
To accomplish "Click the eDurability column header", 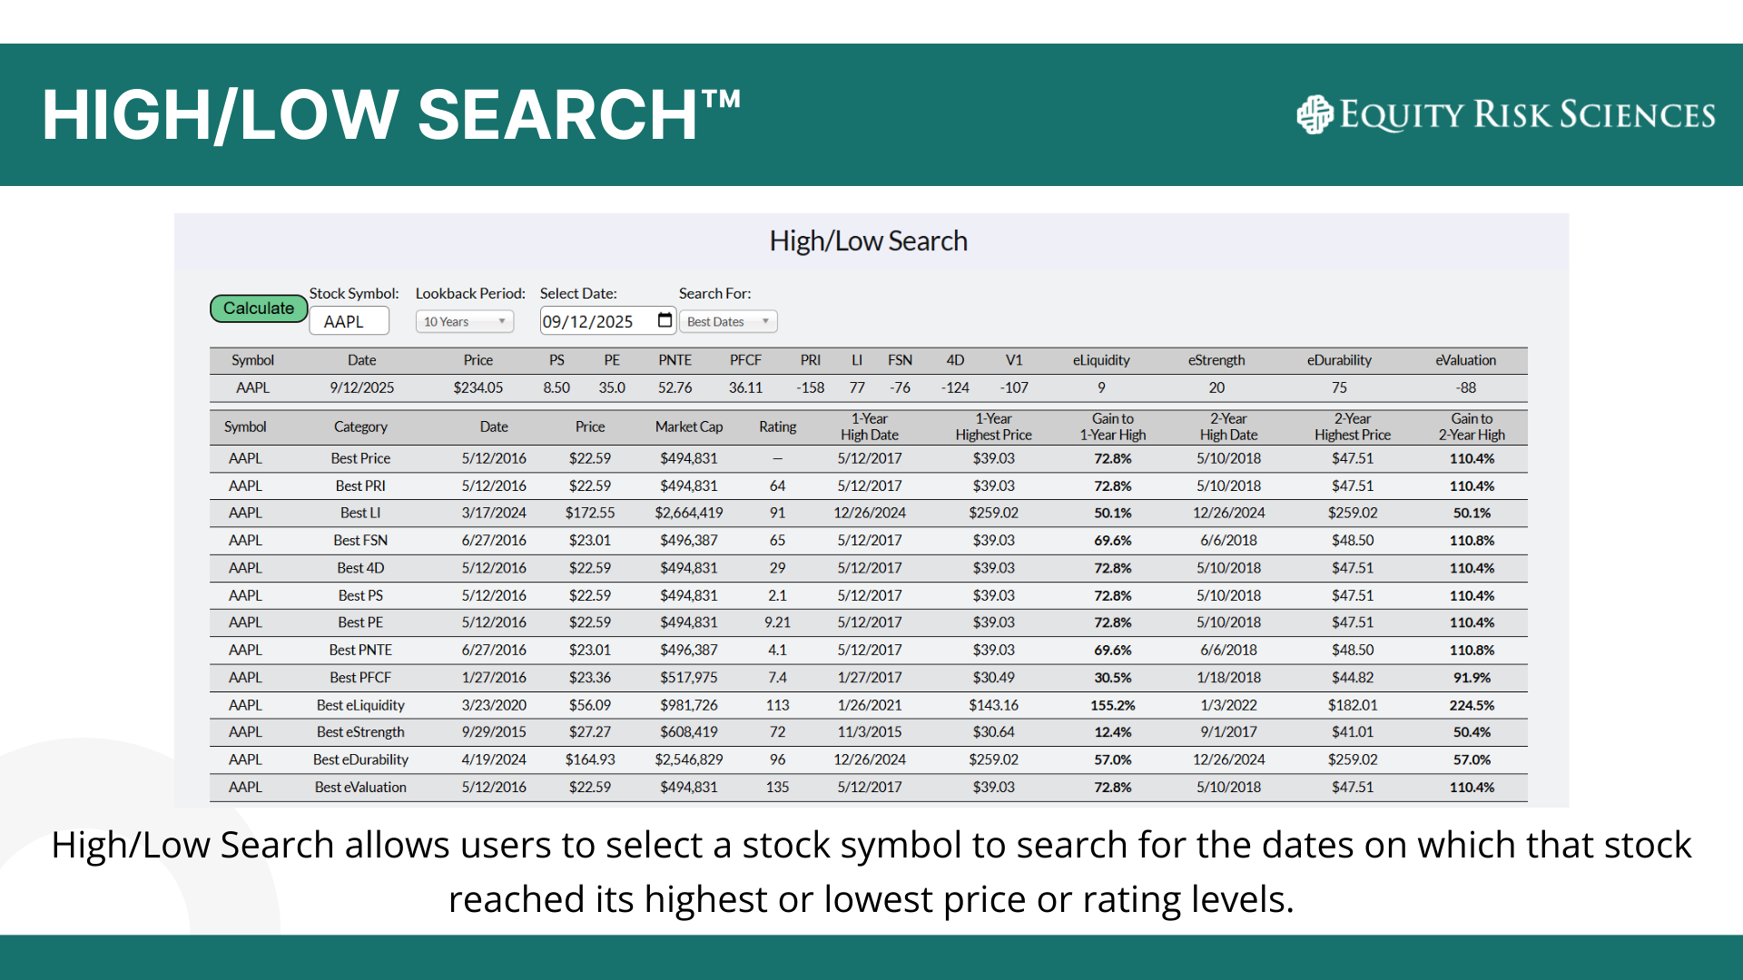I will pos(1339,360).
